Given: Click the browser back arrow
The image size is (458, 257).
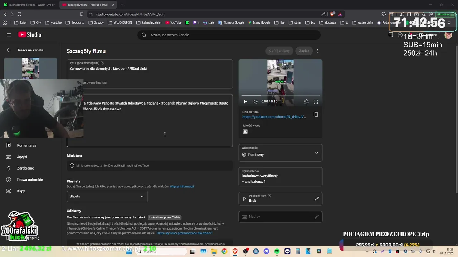Looking at the screenshot, I should click(5, 14).
